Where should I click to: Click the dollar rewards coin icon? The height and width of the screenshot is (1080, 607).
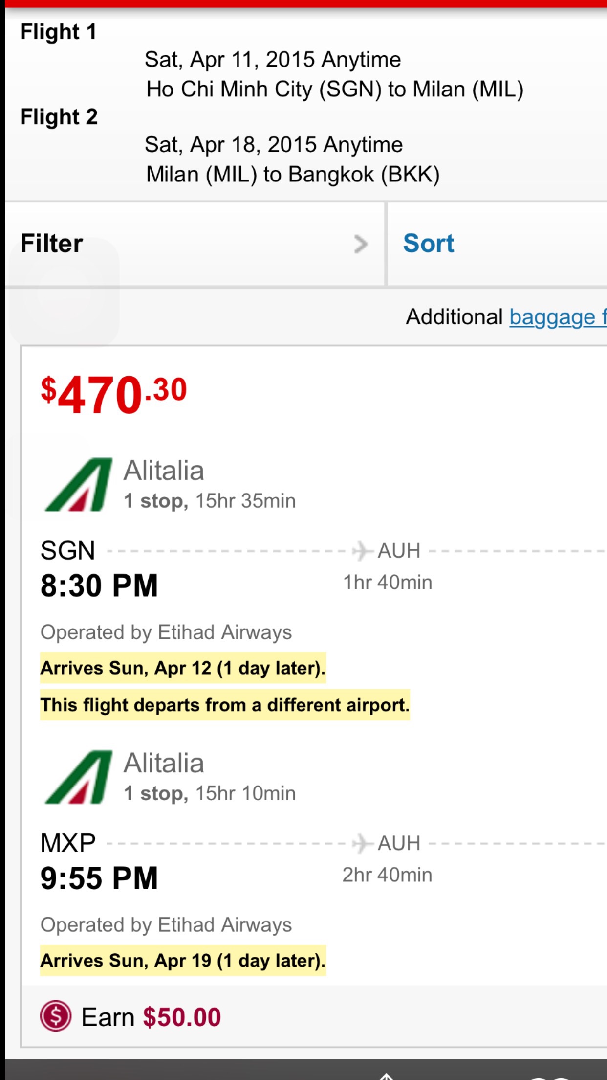56,1016
